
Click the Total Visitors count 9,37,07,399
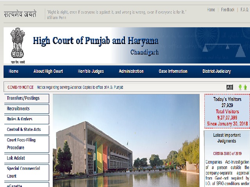pos(227,118)
